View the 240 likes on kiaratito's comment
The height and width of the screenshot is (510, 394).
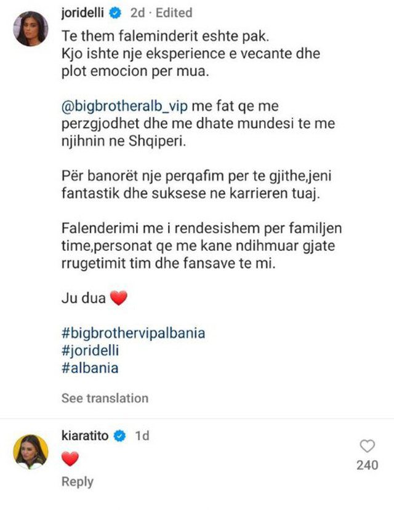368,466
